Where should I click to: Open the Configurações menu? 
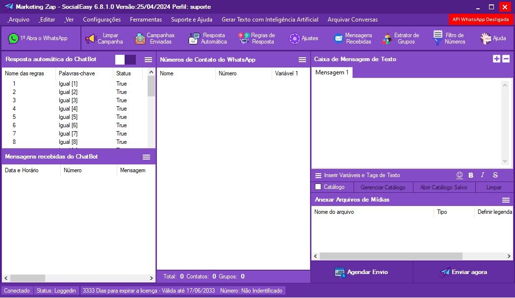[102, 20]
